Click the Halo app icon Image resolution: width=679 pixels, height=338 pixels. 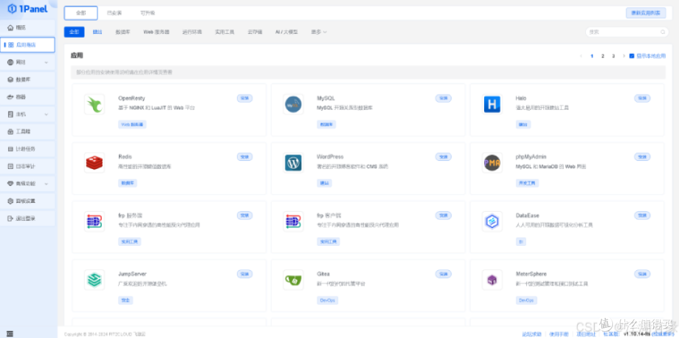[492, 104]
